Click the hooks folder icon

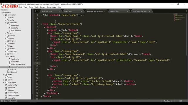pyautogui.click(x=8, y=38)
